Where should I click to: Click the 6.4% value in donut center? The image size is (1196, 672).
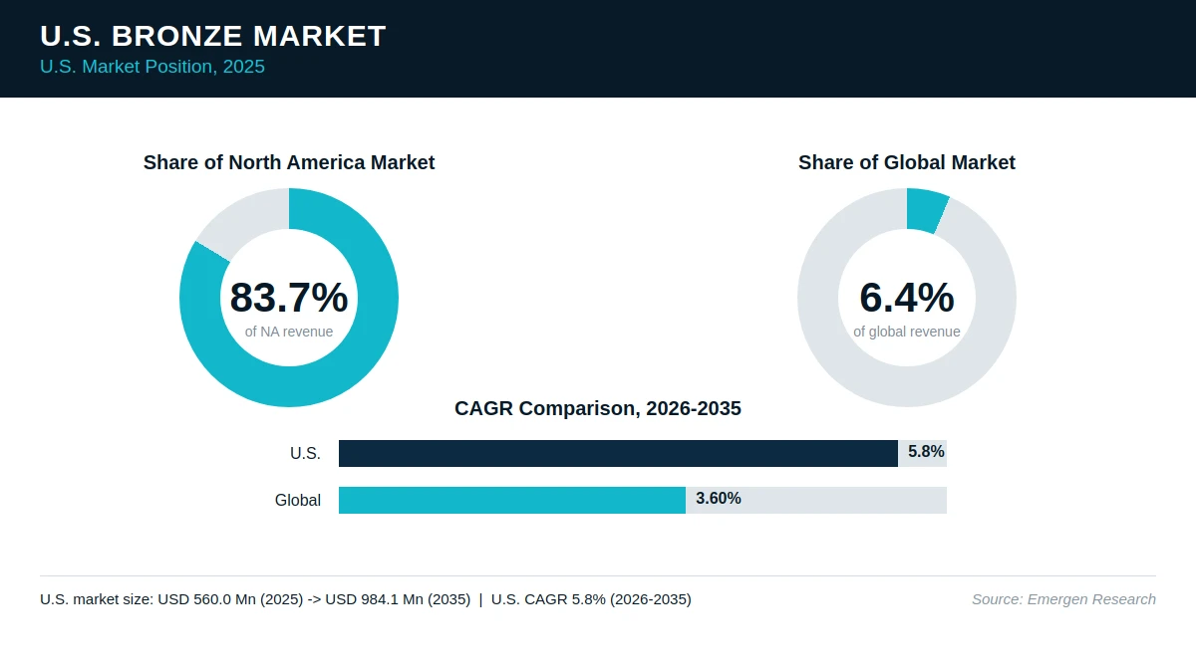pos(907,298)
